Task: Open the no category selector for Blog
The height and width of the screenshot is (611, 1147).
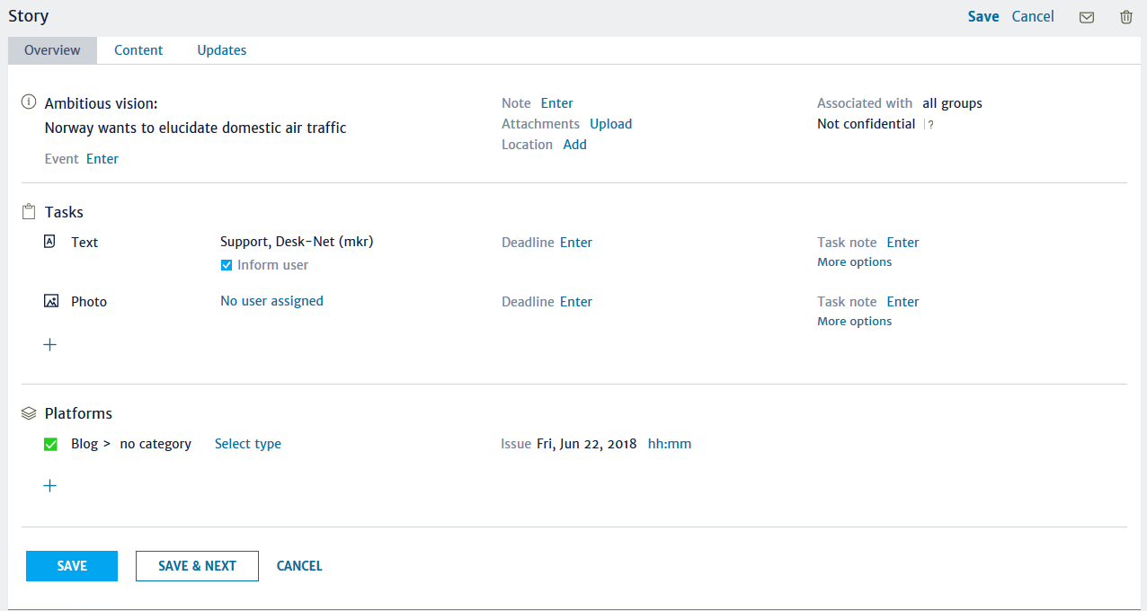Action: 156,444
